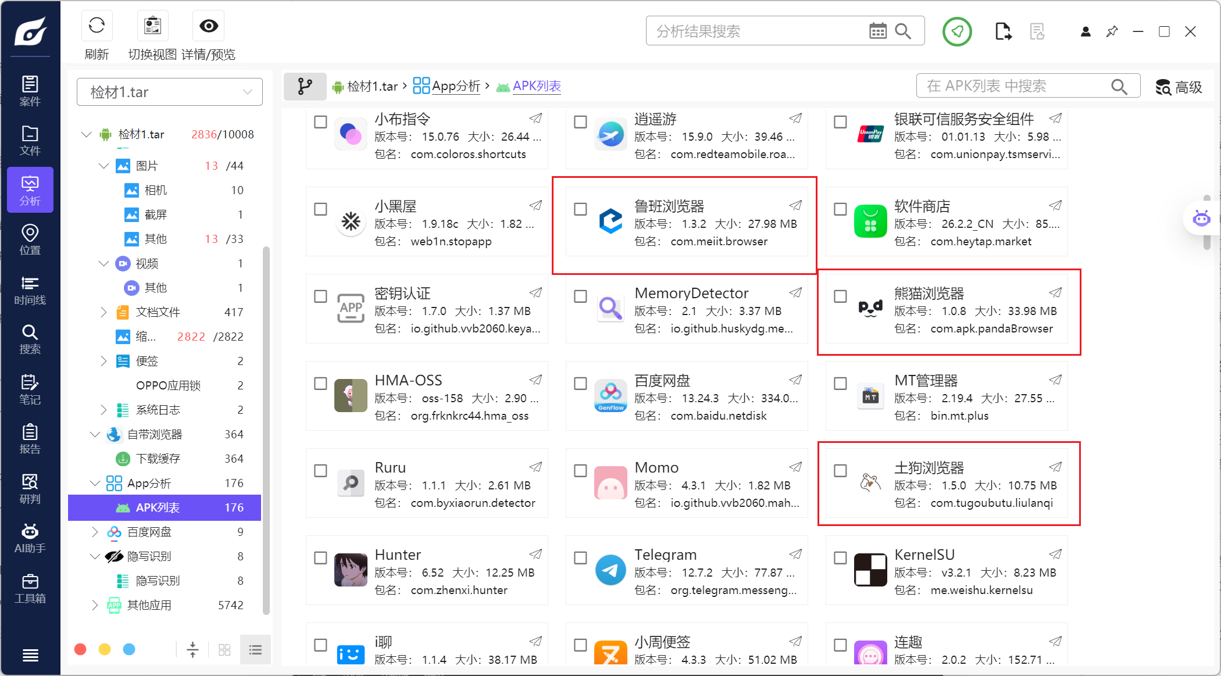Check the 熊猫浏览器 checkbox
This screenshot has height=676, width=1221.
click(x=840, y=296)
